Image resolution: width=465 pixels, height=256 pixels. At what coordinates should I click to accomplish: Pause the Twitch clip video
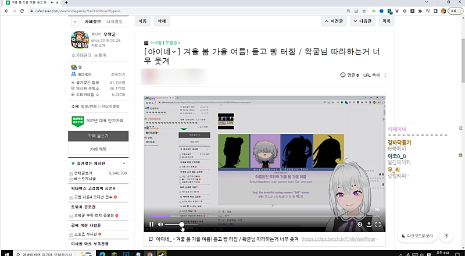pyautogui.click(x=151, y=224)
